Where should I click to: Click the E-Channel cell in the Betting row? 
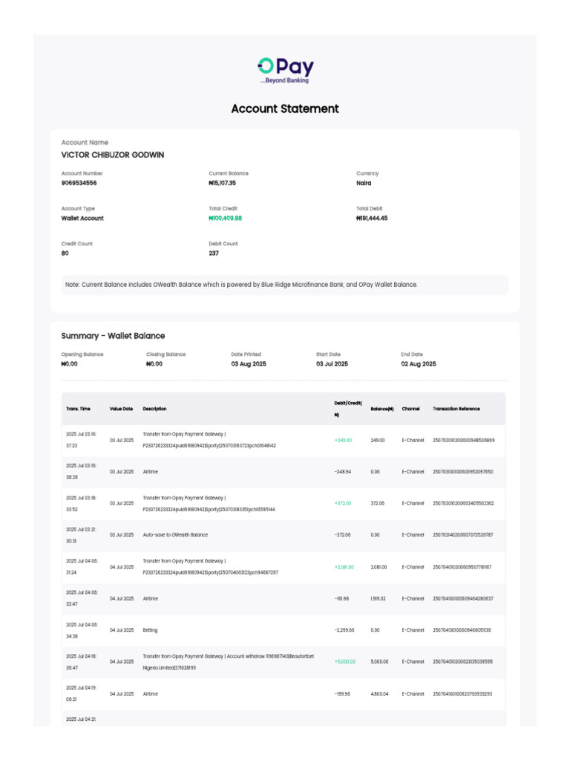pyautogui.click(x=413, y=630)
